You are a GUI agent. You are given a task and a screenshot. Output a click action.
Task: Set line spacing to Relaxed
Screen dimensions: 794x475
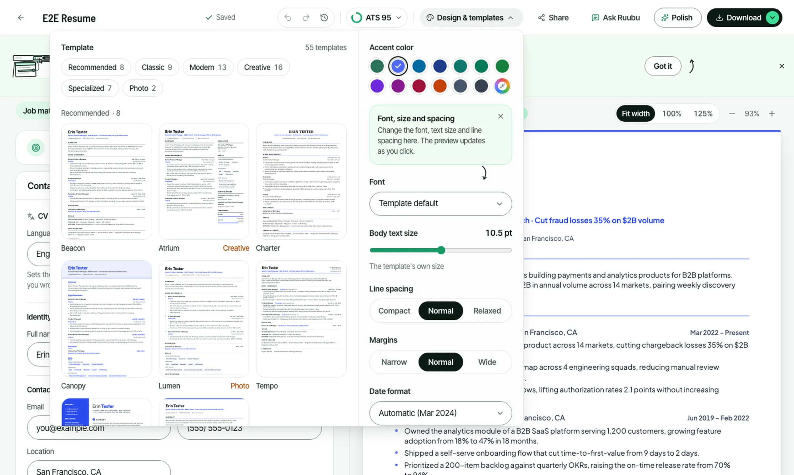[x=487, y=311]
